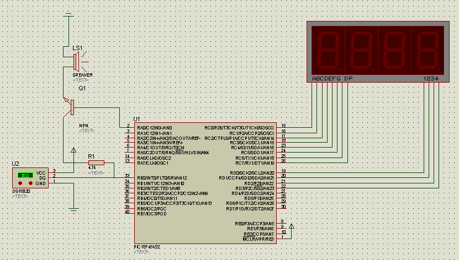Click the U2 reference label of the sensor

(15, 164)
